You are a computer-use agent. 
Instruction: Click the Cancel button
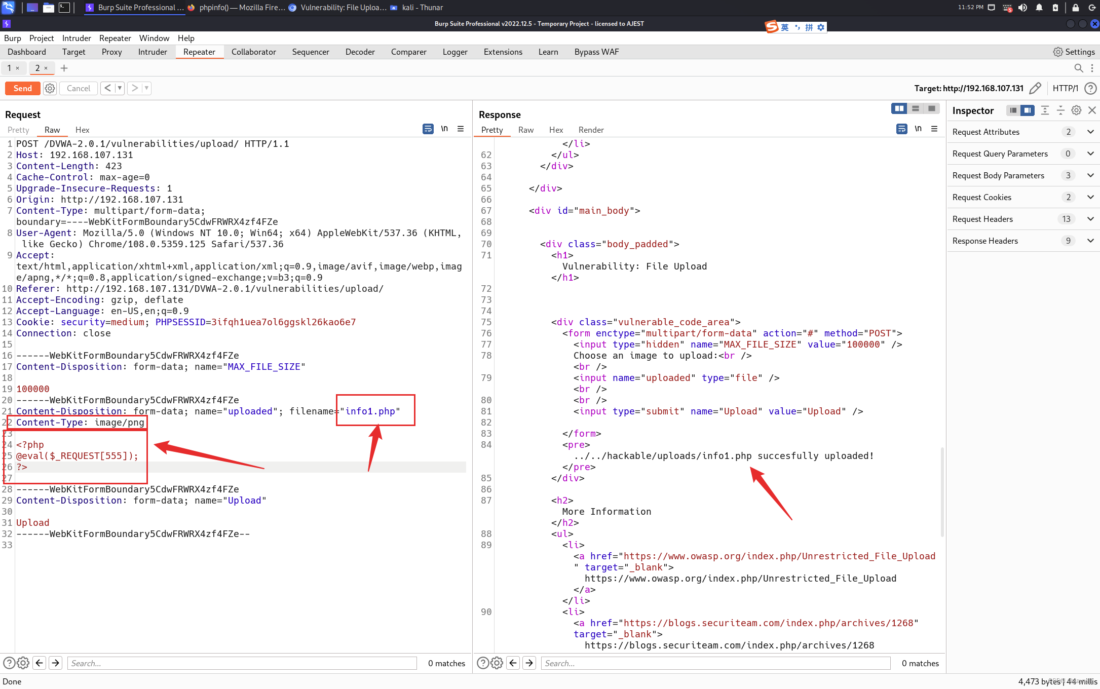[79, 88]
